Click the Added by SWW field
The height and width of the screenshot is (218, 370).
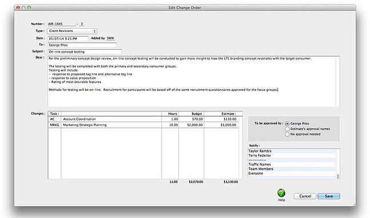(x=111, y=38)
